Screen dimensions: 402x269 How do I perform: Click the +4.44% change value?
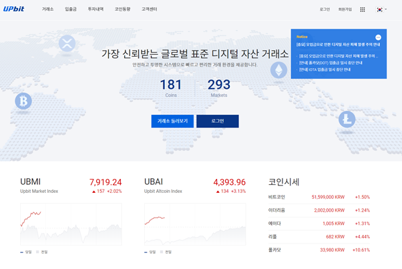tap(362, 237)
